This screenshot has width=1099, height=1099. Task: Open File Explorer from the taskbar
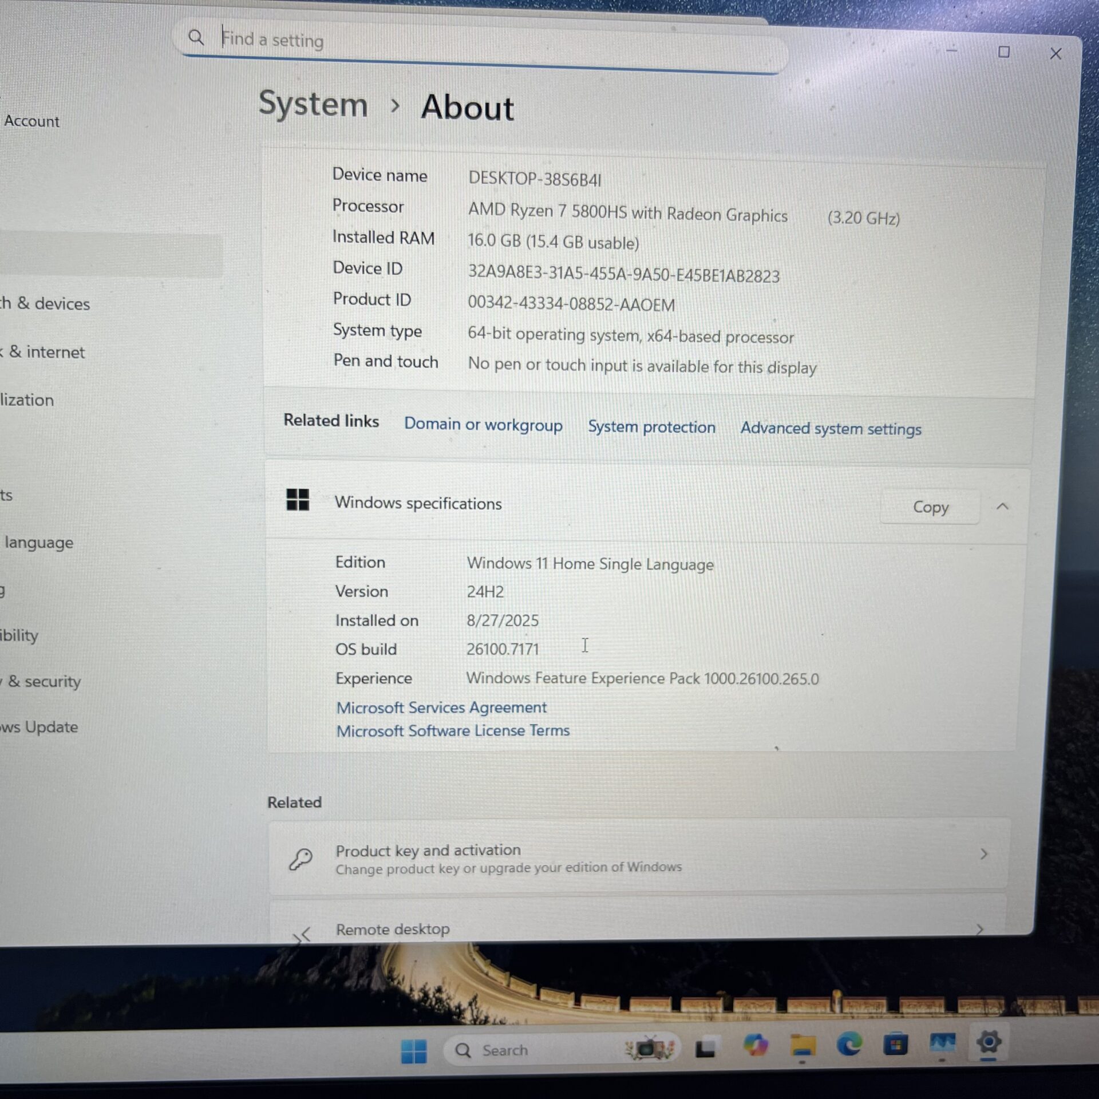click(802, 1046)
